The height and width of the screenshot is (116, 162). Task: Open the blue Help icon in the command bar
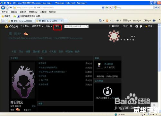(154, 21)
